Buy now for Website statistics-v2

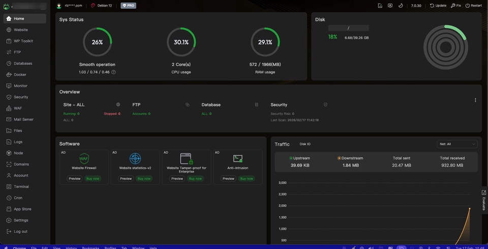click(144, 179)
